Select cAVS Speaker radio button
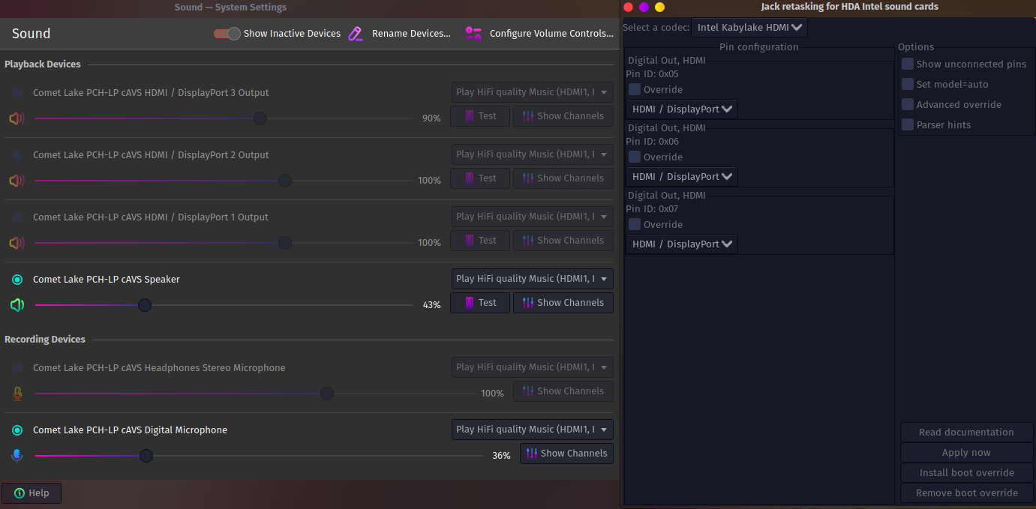The width and height of the screenshot is (1036, 509). click(x=17, y=280)
